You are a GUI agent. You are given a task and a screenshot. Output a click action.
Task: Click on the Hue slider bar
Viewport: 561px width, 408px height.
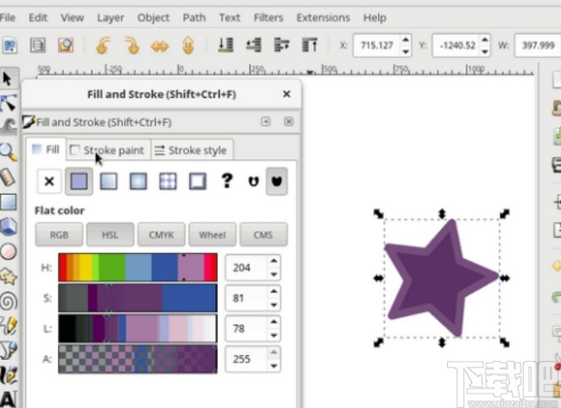tap(138, 267)
